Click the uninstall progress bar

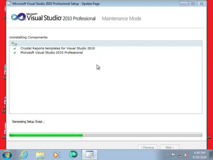pos(105,135)
